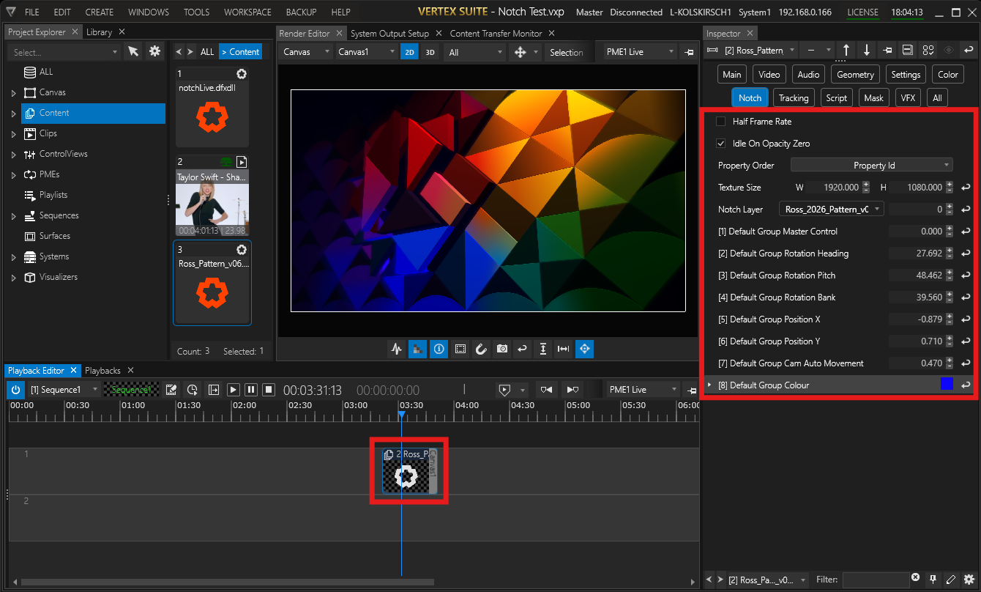
Task: Click the camera snapshot icon below the render view
Action: [x=501, y=349]
